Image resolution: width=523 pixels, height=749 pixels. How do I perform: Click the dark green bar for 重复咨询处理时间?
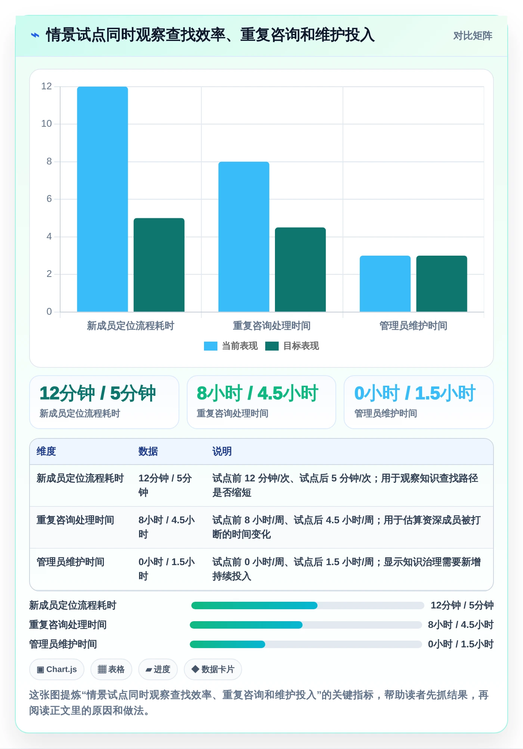[x=300, y=269]
